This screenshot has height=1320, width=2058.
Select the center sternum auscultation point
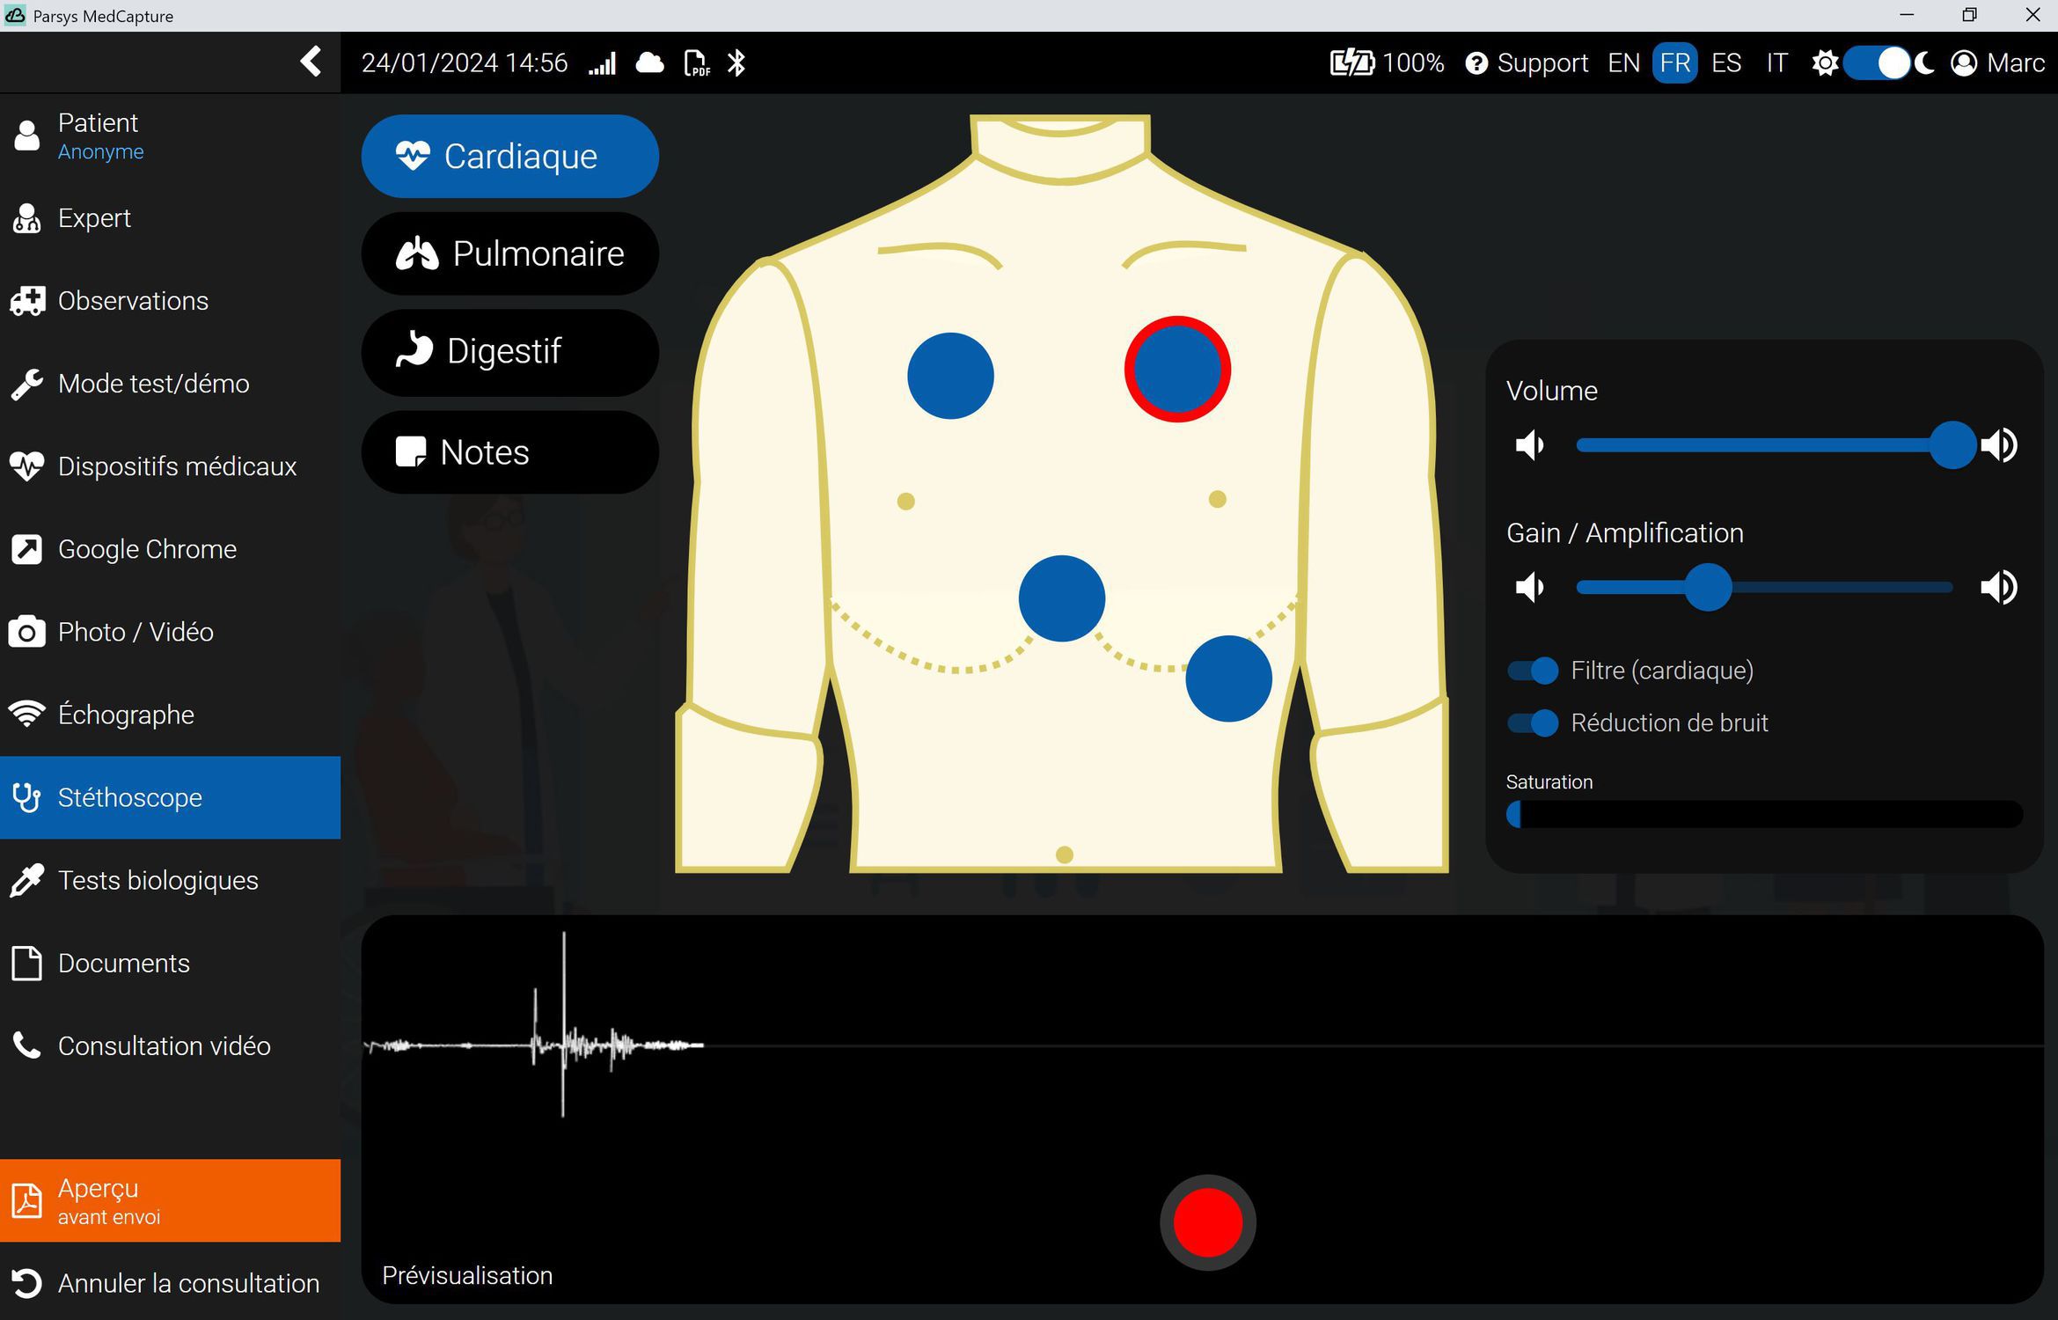click(1061, 598)
